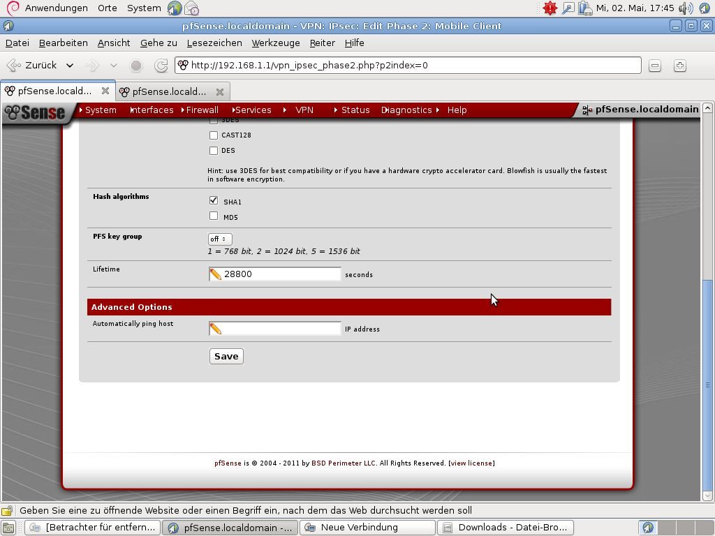This screenshot has width=715, height=536.
Task: Open the Hilfe menu
Action: (x=354, y=43)
